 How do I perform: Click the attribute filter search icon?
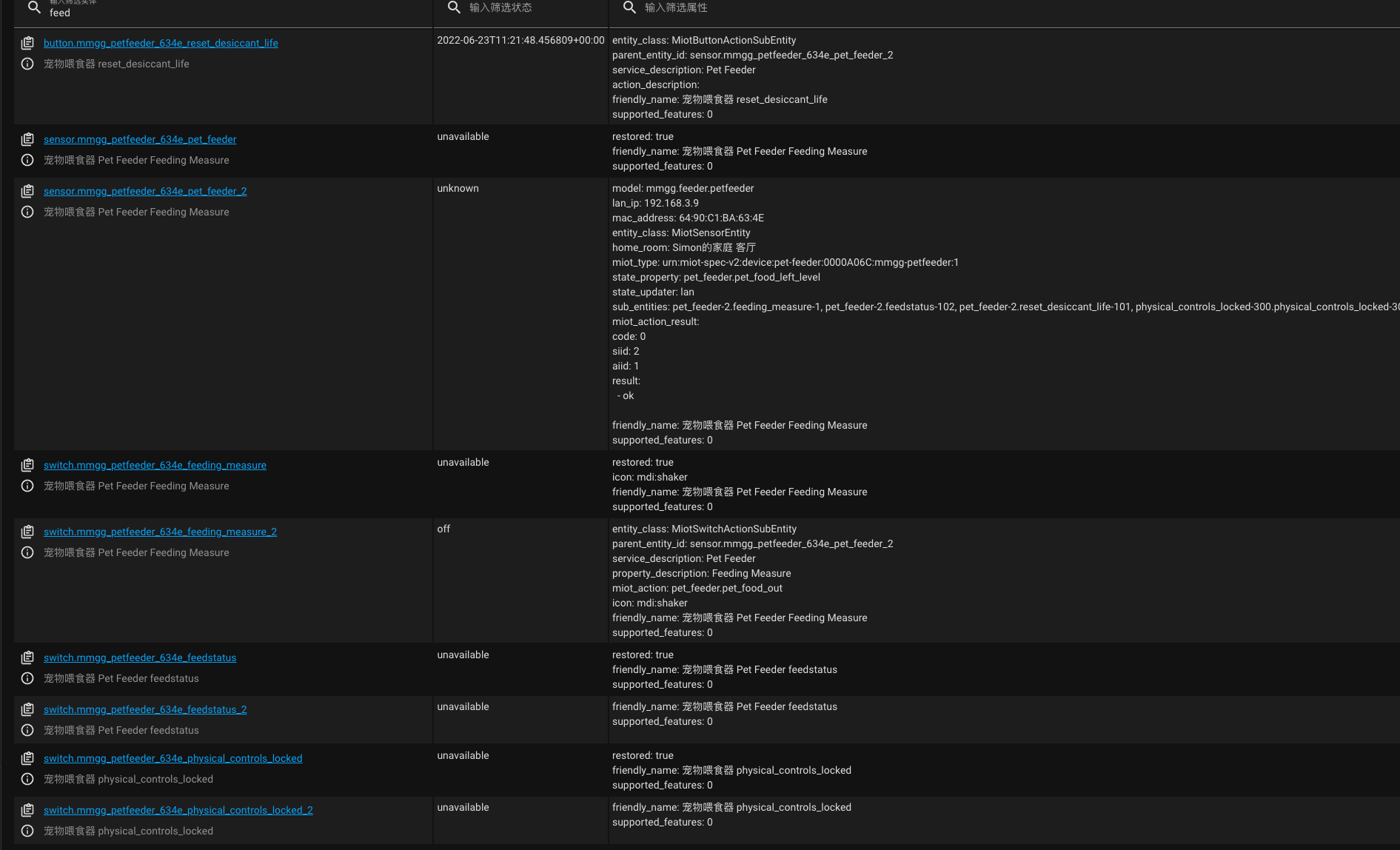pos(629,7)
